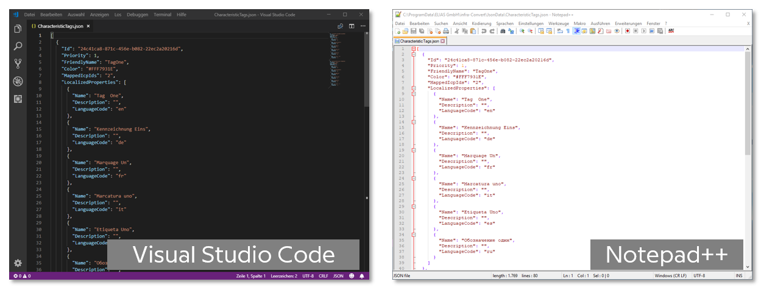This screenshot has width=761, height=290.
Task: Open the More Actions ellipsis in VS Code editor
Action: click(x=363, y=26)
